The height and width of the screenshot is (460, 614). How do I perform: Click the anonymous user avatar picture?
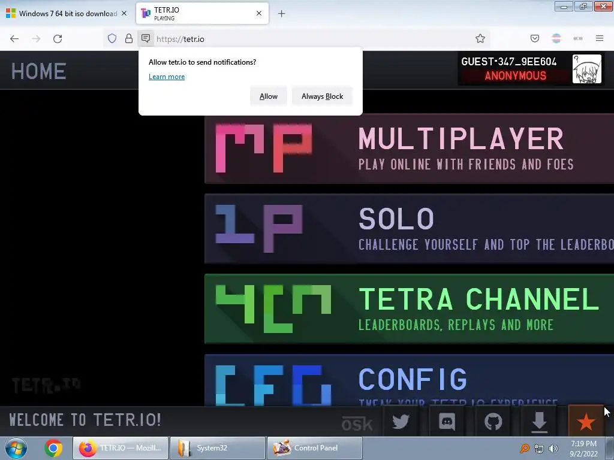click(x=586, y=69)
